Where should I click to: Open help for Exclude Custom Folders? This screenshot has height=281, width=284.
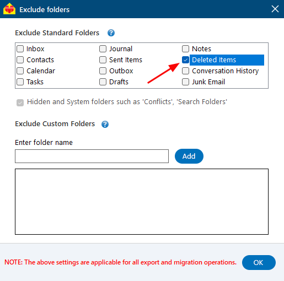click(105, 125)
